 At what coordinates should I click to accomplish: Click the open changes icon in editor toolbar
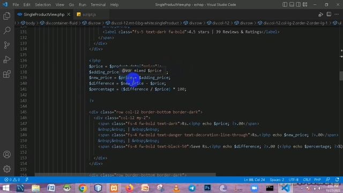tap(320, 14)
